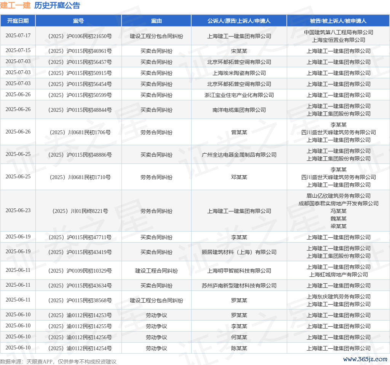Screen dimensions: 390x365
Task: Click the 公诉人/原告/上诉人/申请人 header
Action: [239, 21]
